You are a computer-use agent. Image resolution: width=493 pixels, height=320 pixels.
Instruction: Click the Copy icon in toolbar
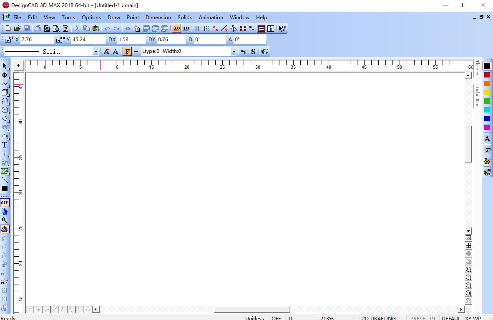point(86,29)
